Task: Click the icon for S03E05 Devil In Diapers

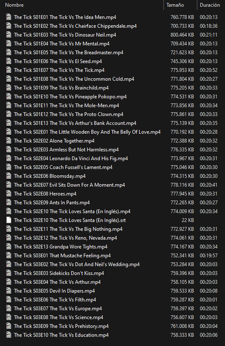Action: [9, 291]
